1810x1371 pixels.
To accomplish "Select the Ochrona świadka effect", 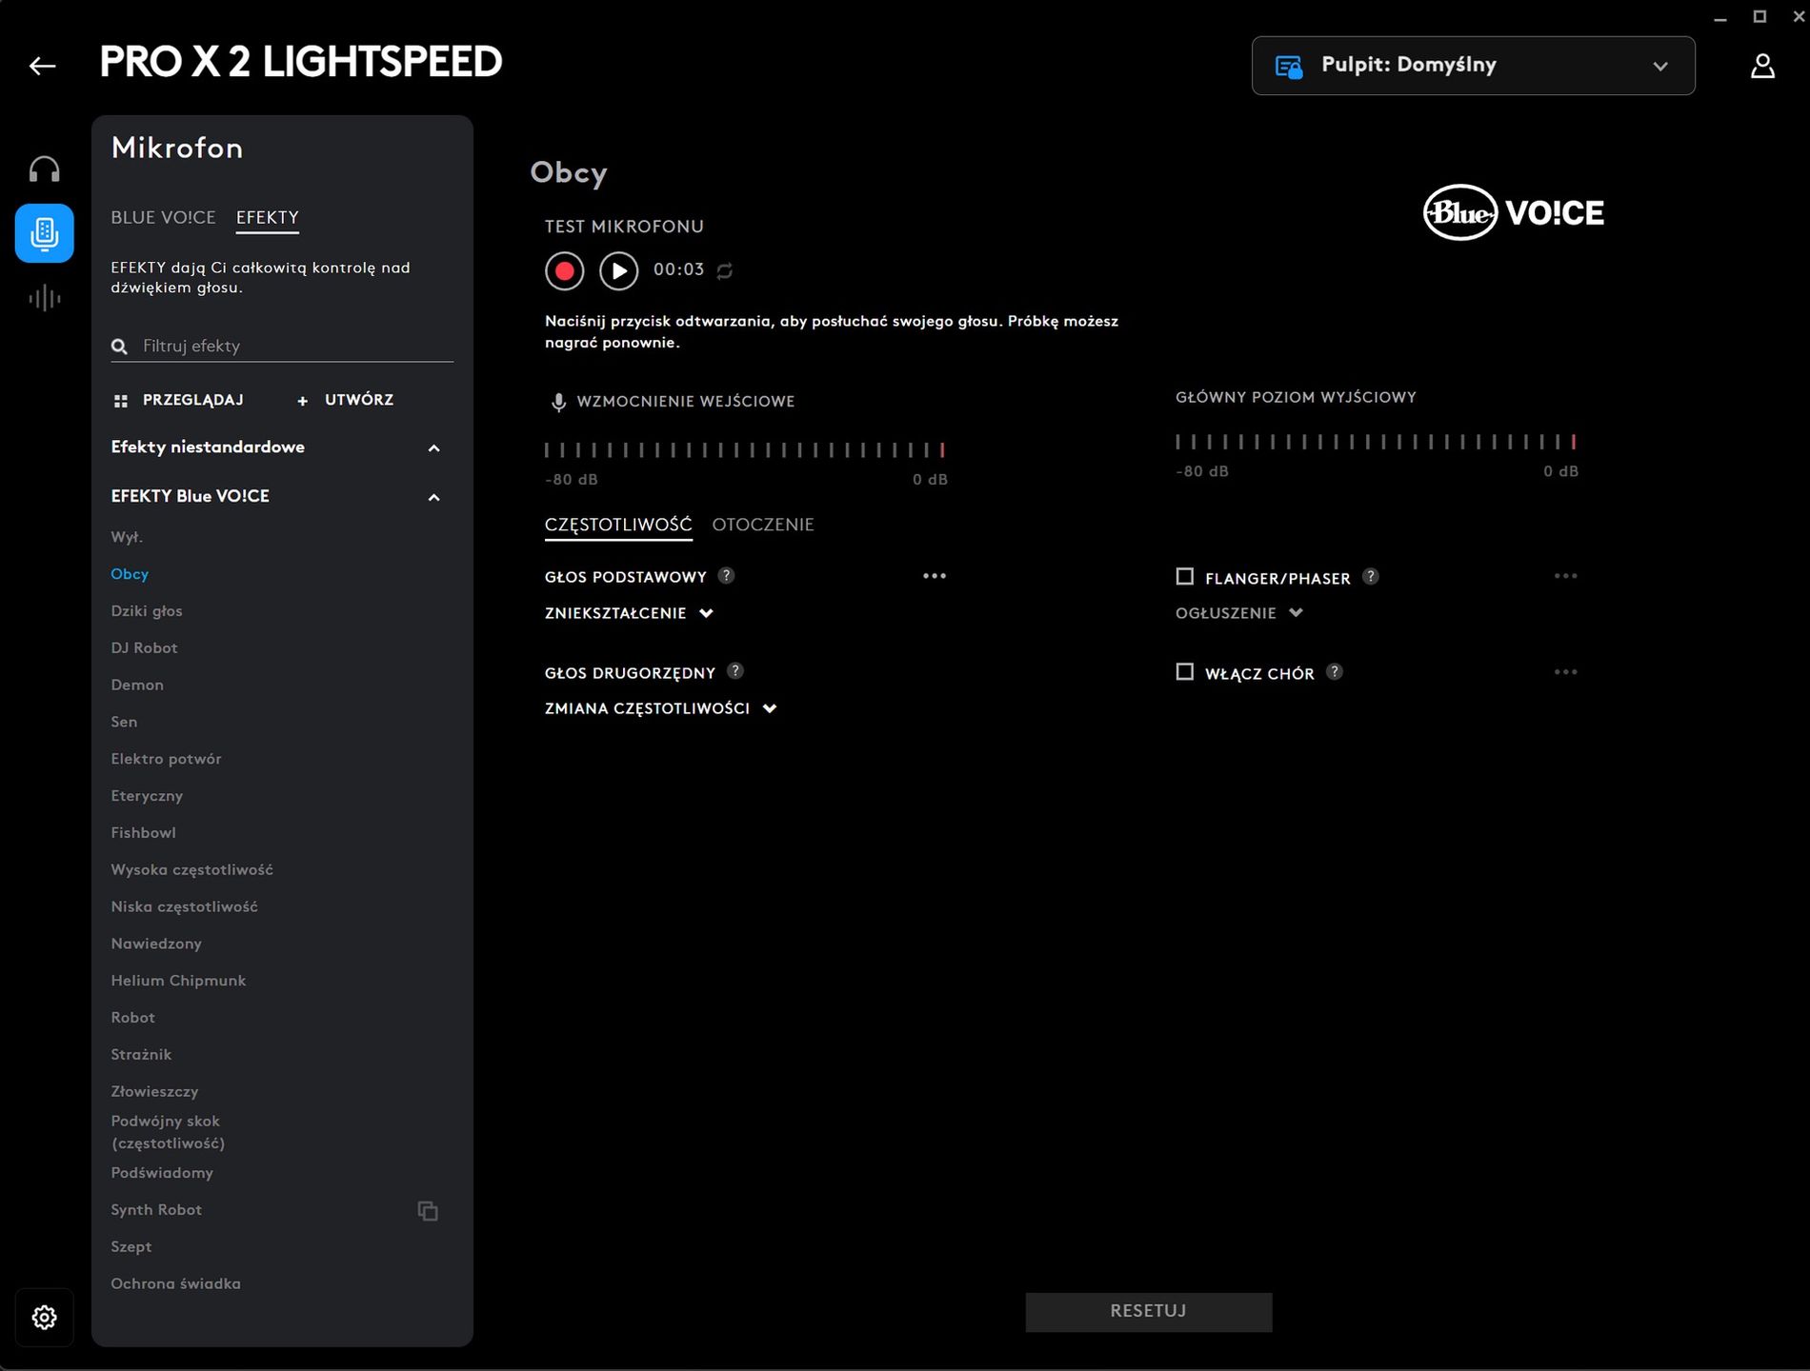I will coord(175,1285).
